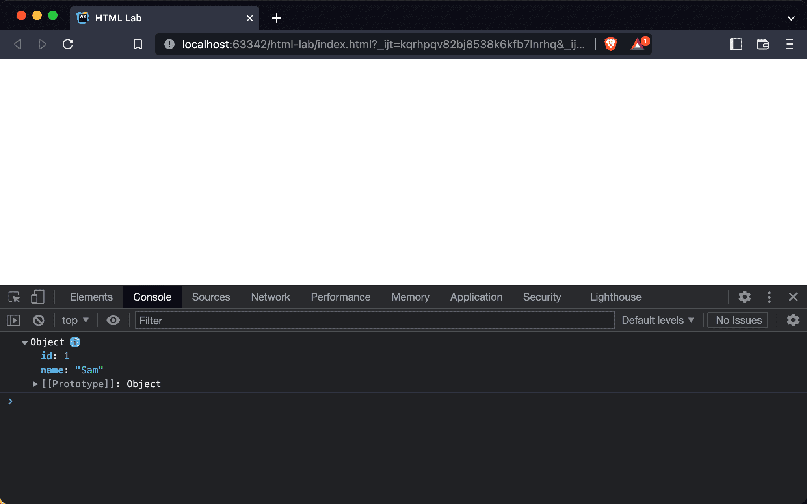The image size is (807, 504).
Task: Toggle device emulation mode
Action: pyautogui.click(x=37, y=297)
